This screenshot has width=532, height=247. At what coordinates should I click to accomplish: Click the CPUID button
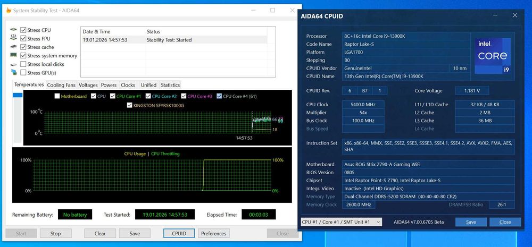pos(179,233)
